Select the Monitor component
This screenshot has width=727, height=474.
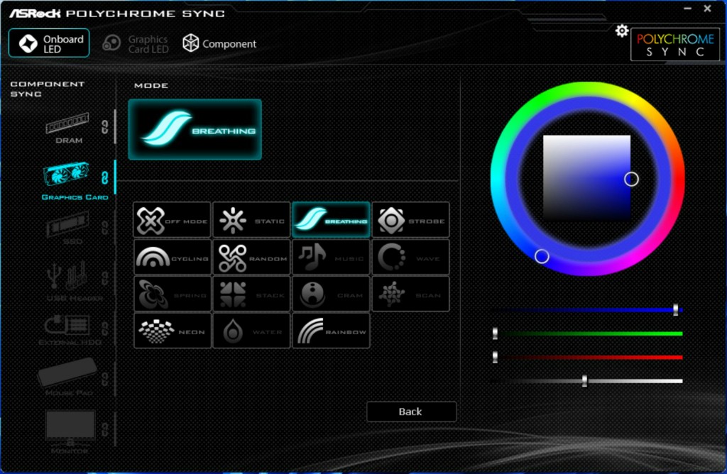pyautogui.click(x=70, y=432)
